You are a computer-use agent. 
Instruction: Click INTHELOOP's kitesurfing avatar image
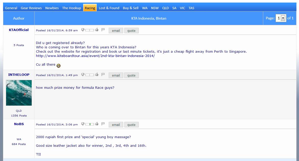pyautogui.click(x=19, y=93)
